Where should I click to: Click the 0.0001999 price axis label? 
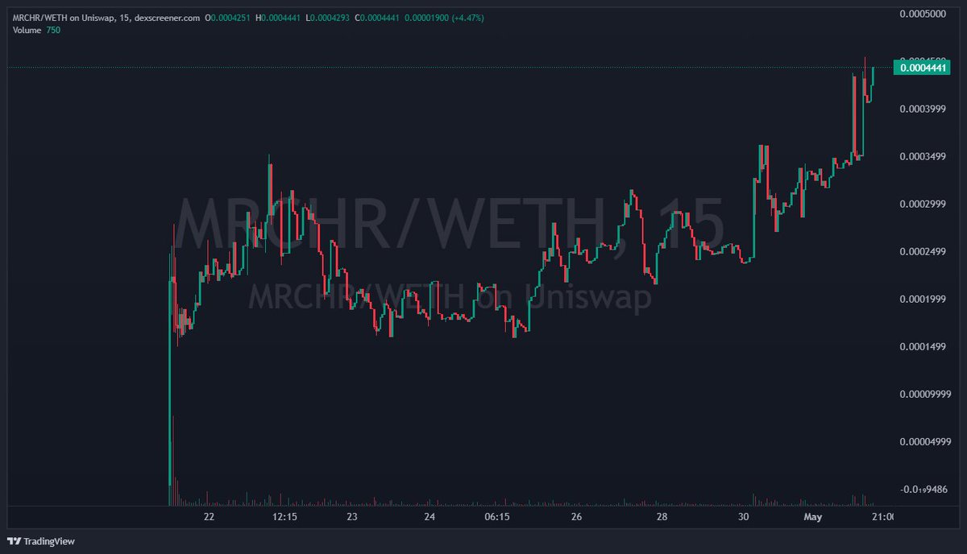[923, 299]
